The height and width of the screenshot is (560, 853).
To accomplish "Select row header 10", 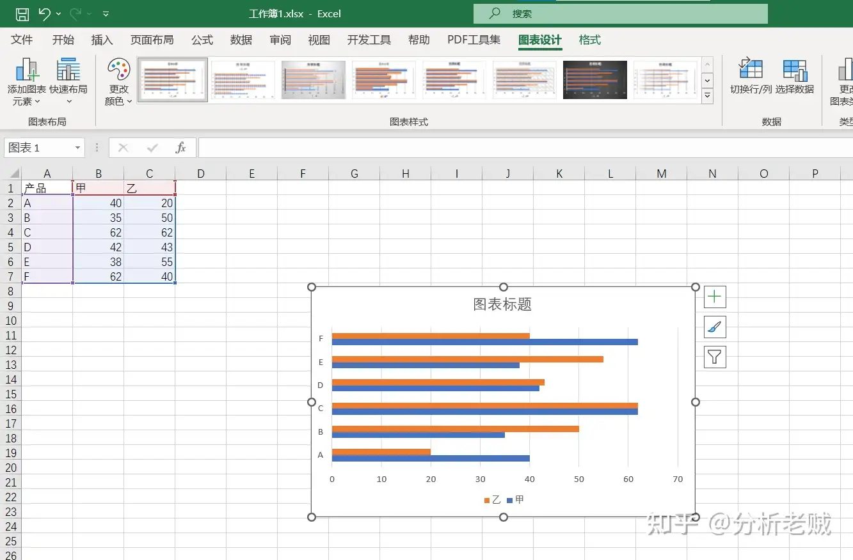I will [x=11, y=320].
